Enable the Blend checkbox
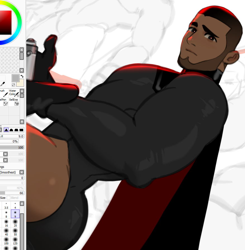 click(9, 198)
